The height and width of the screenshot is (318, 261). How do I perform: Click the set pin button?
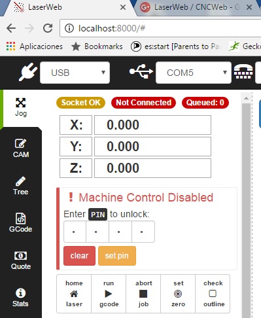point(117,256)
